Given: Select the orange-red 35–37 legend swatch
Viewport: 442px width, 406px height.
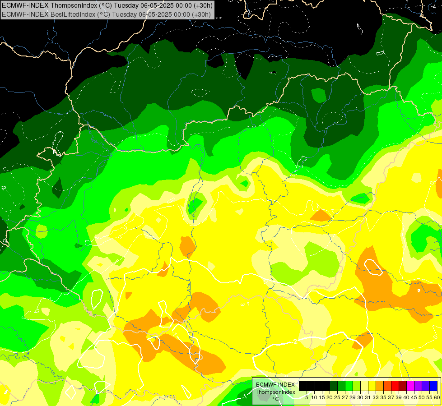Looking at the screenshot, I should [x=387, y=386].
